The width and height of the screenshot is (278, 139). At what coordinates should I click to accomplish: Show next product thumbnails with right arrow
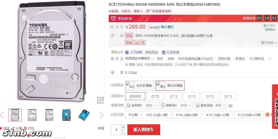(x=101, y=115)
